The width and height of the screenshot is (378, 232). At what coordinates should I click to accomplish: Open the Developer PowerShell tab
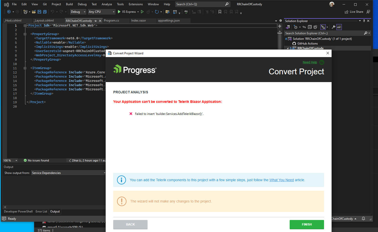(x=18, y=211)
